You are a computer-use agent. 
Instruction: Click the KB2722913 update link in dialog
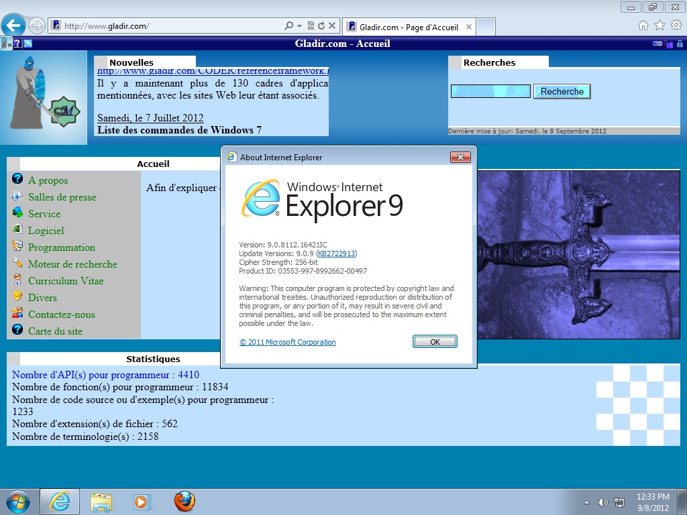pos(336,253)
